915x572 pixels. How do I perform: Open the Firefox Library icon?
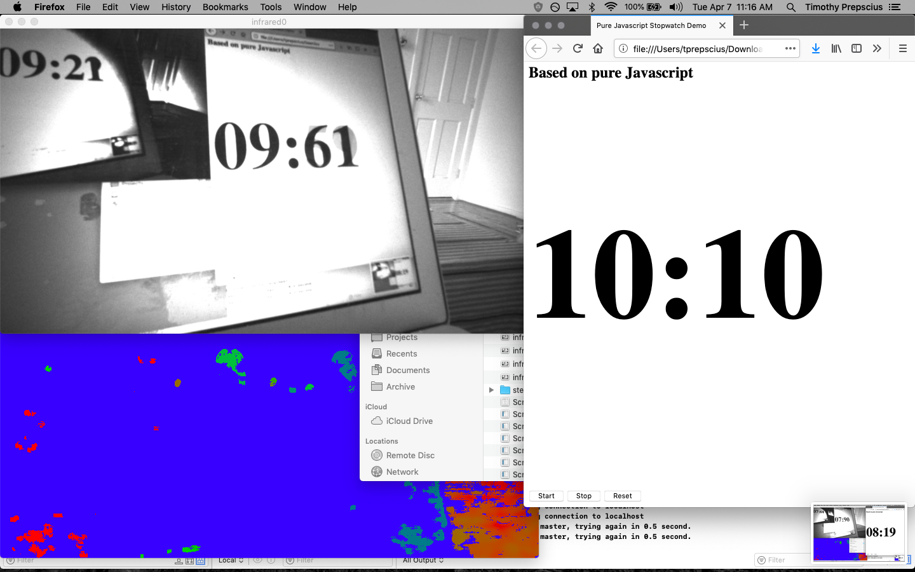coord(836,48)
